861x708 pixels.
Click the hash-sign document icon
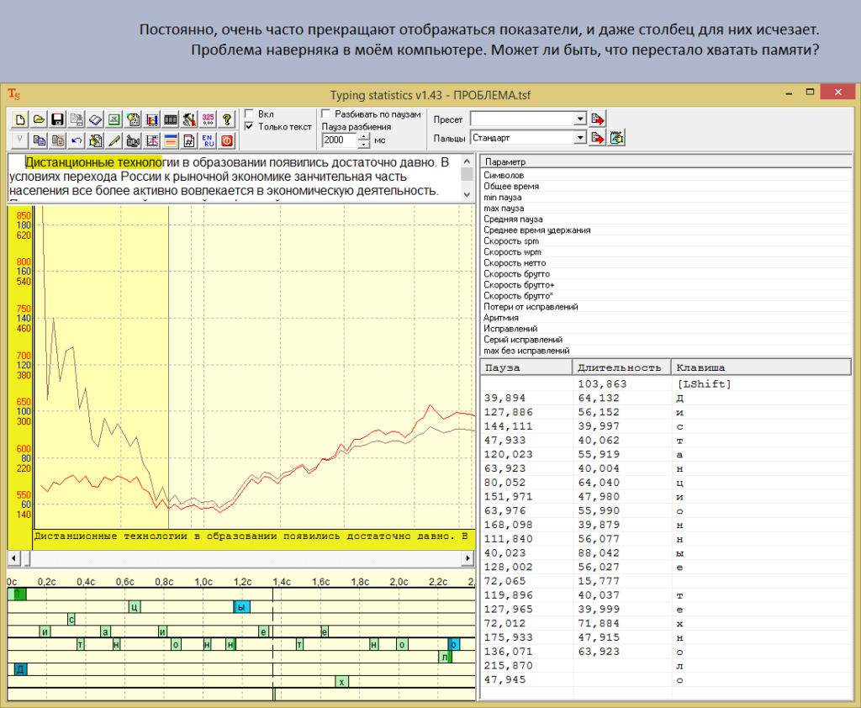pyautogui.click(x=189, y=140)
